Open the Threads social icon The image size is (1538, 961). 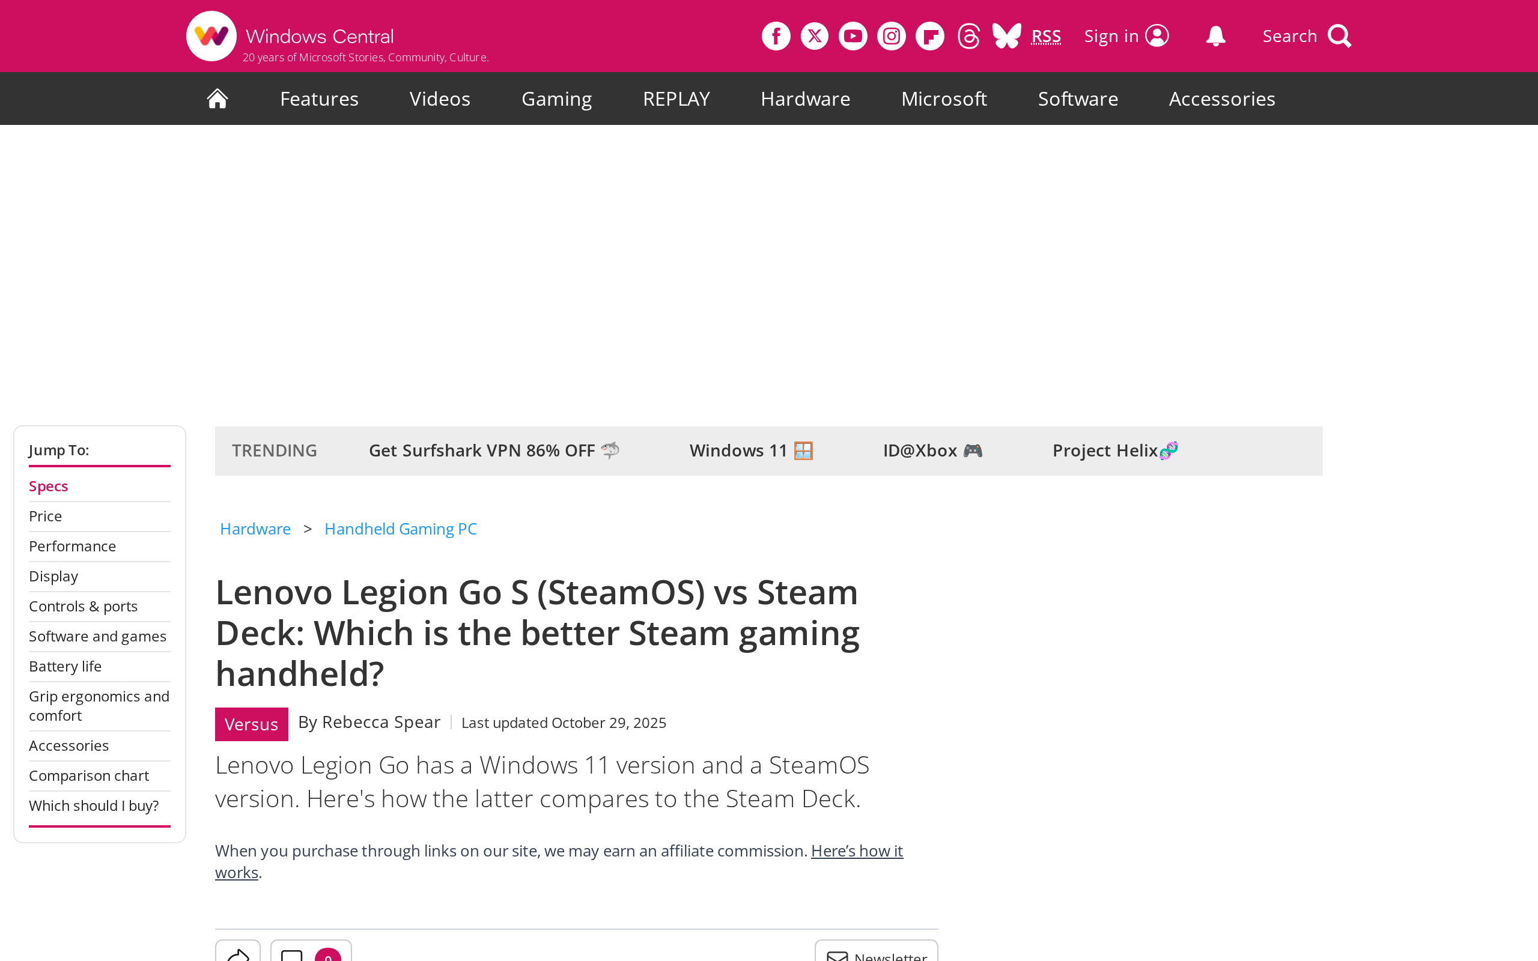click(968, 36)
